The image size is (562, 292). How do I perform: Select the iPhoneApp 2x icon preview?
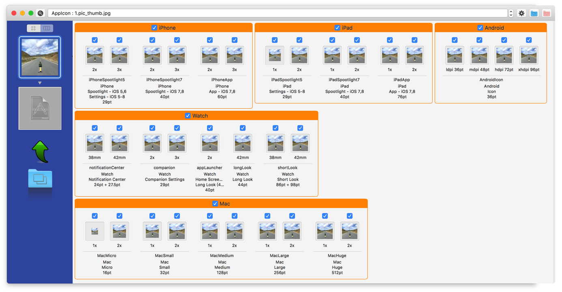pos(210,55)
